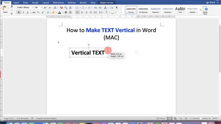The image size is (221, 124).
Task: Click the Paste clipboard icon
Action: pyautogui.click(x=4, y=8)
